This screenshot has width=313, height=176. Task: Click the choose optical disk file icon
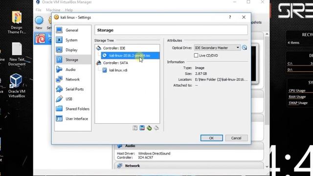tap(245, 48)
